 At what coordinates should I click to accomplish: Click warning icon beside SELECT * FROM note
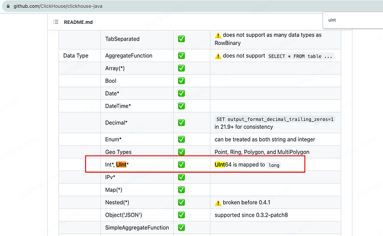[218, 56]
